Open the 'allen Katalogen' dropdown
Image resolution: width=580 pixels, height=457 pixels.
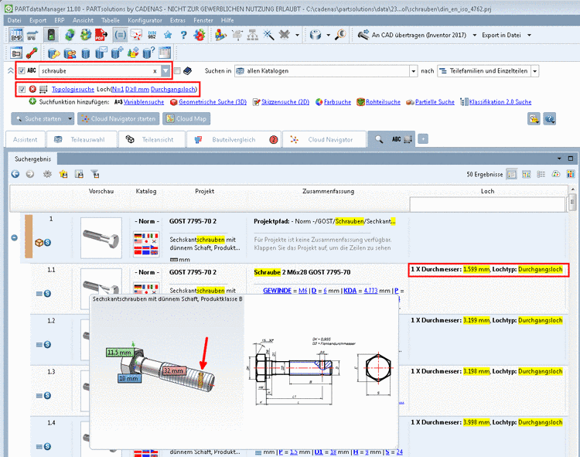[414, 71]
